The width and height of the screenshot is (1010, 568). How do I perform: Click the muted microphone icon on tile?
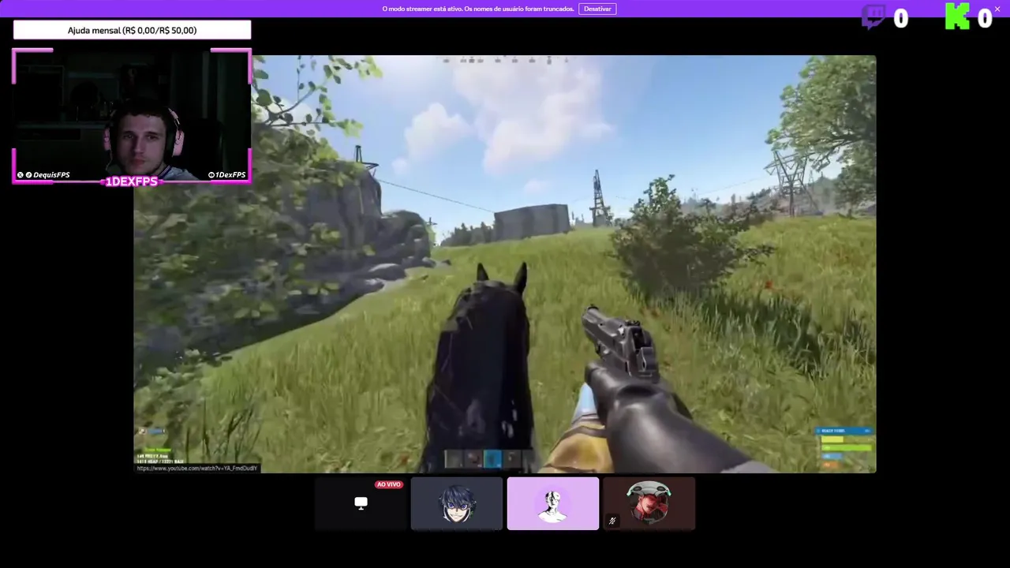point(612,521)
